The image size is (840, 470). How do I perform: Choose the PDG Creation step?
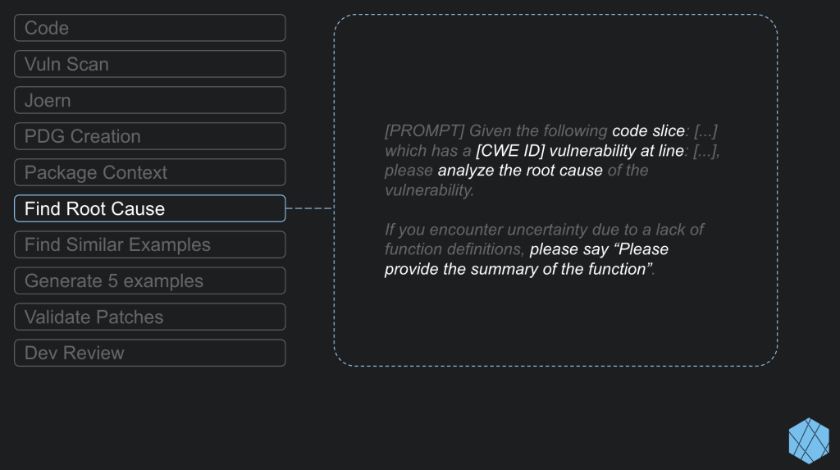[x=150, y=136]
